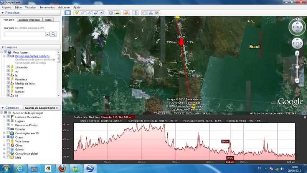
Task: Toggle the Medida da linha checkbox
Action: click(8, 83)
